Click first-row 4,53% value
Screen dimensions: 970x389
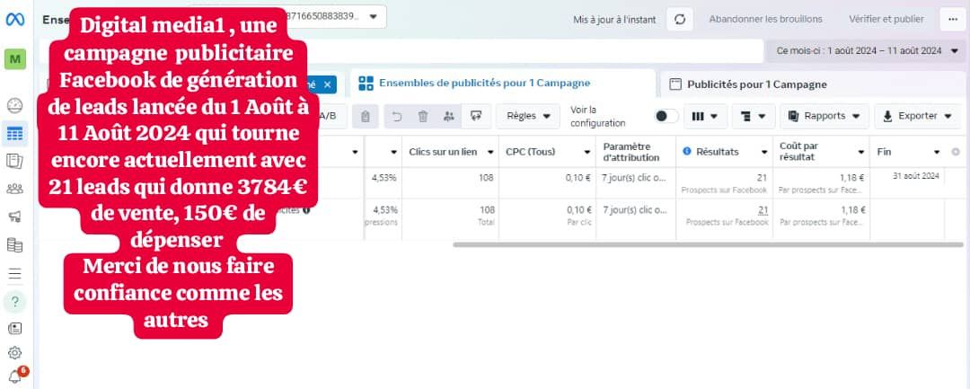pyautogui.click(x=384, y=178)
